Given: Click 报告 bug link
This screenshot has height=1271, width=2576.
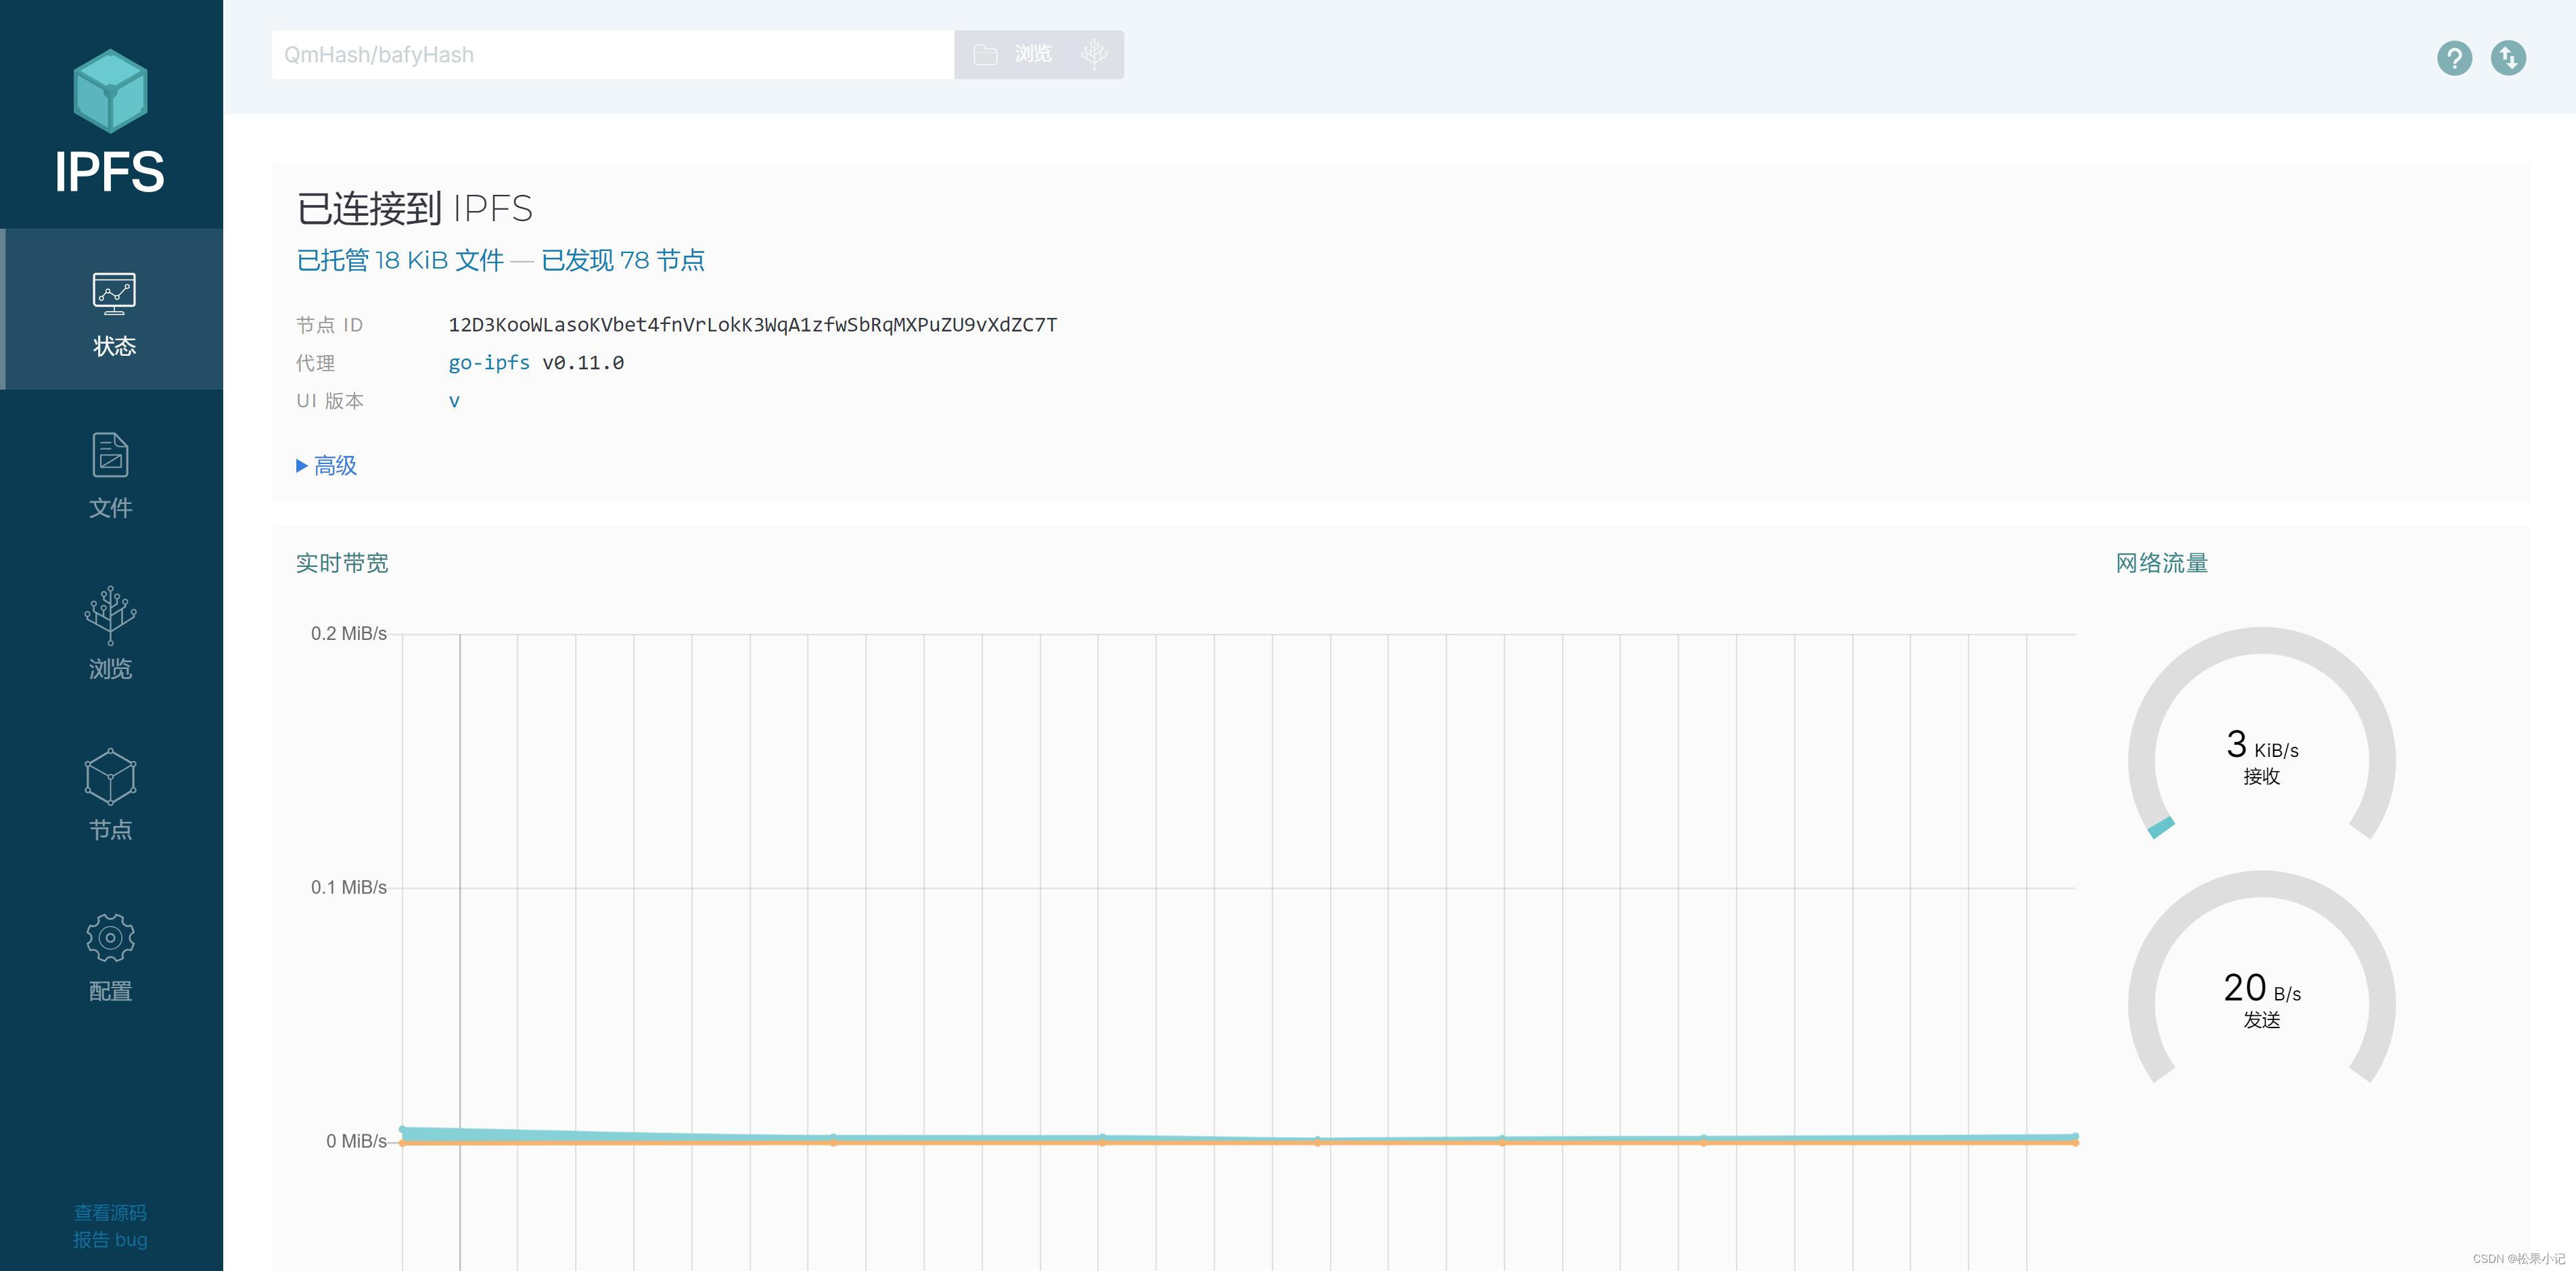Looking at the screenshot, I should [x=110, y=1240].
